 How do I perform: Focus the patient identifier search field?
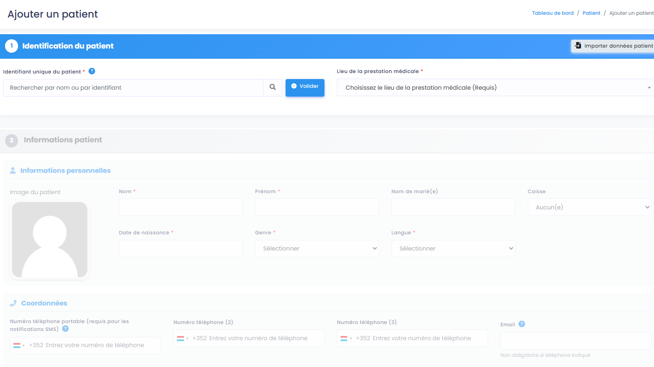click(133, 87)
